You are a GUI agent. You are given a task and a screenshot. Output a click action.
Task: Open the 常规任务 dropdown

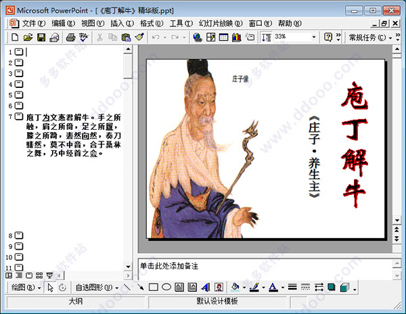pyautogui.click(x=370, y=37)
